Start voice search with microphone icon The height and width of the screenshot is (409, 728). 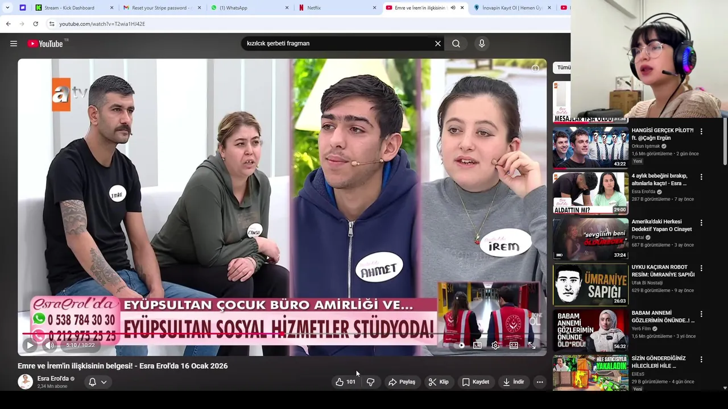pos(482,44)
